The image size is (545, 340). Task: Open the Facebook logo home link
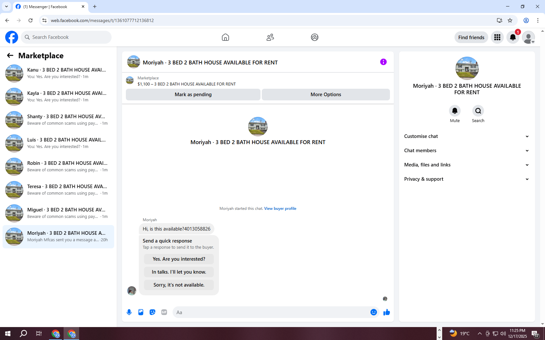coord(12,37)
